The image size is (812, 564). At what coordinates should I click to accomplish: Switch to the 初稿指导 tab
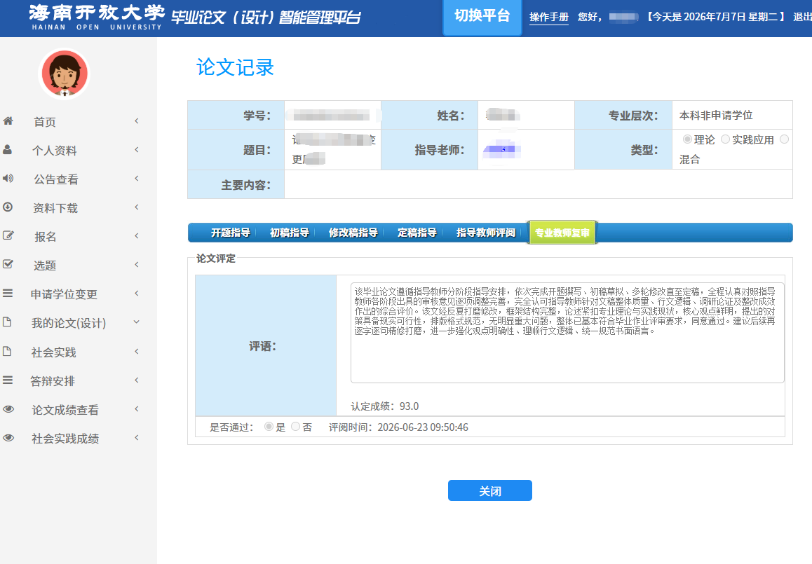tap(290, 233)
